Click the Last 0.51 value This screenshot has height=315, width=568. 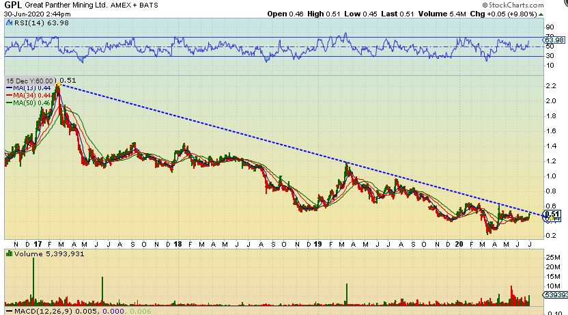coord(397,14)
